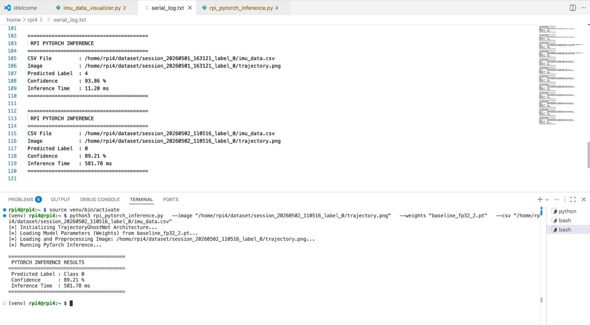
Task: Split the editor to the right
Action: click(572, 8)
